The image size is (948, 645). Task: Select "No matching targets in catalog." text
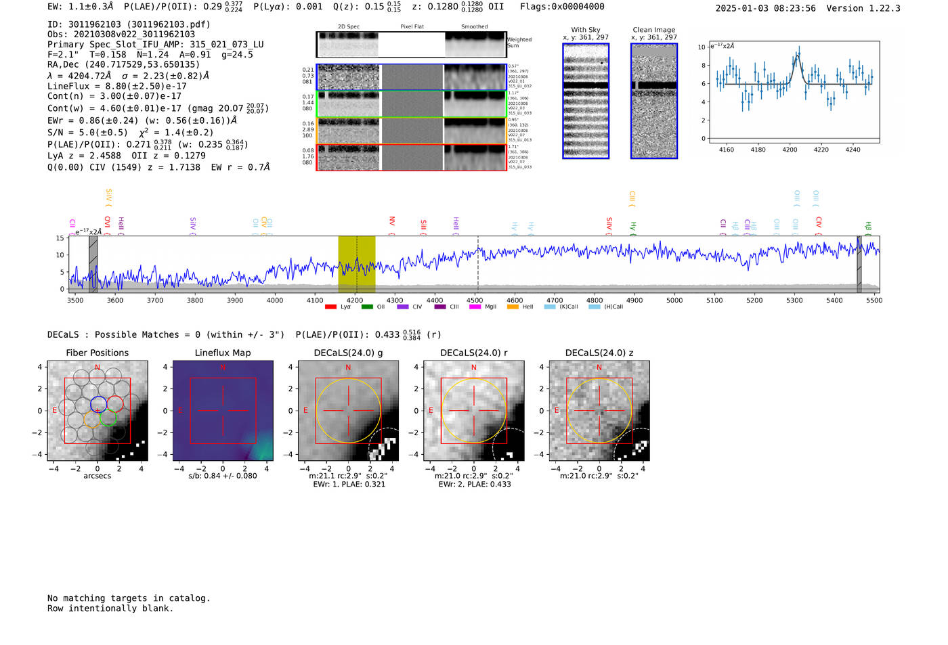[129, 598]
